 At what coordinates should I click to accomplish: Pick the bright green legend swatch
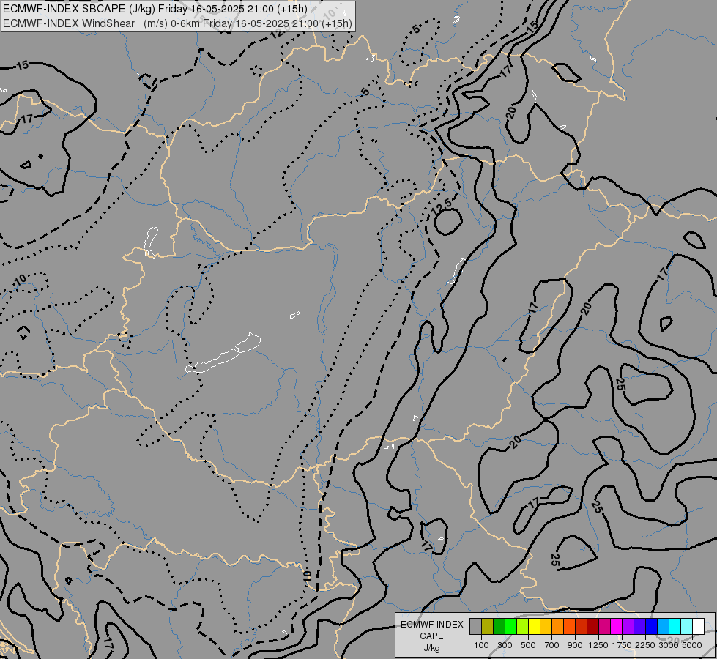click(x=510, y=626)
